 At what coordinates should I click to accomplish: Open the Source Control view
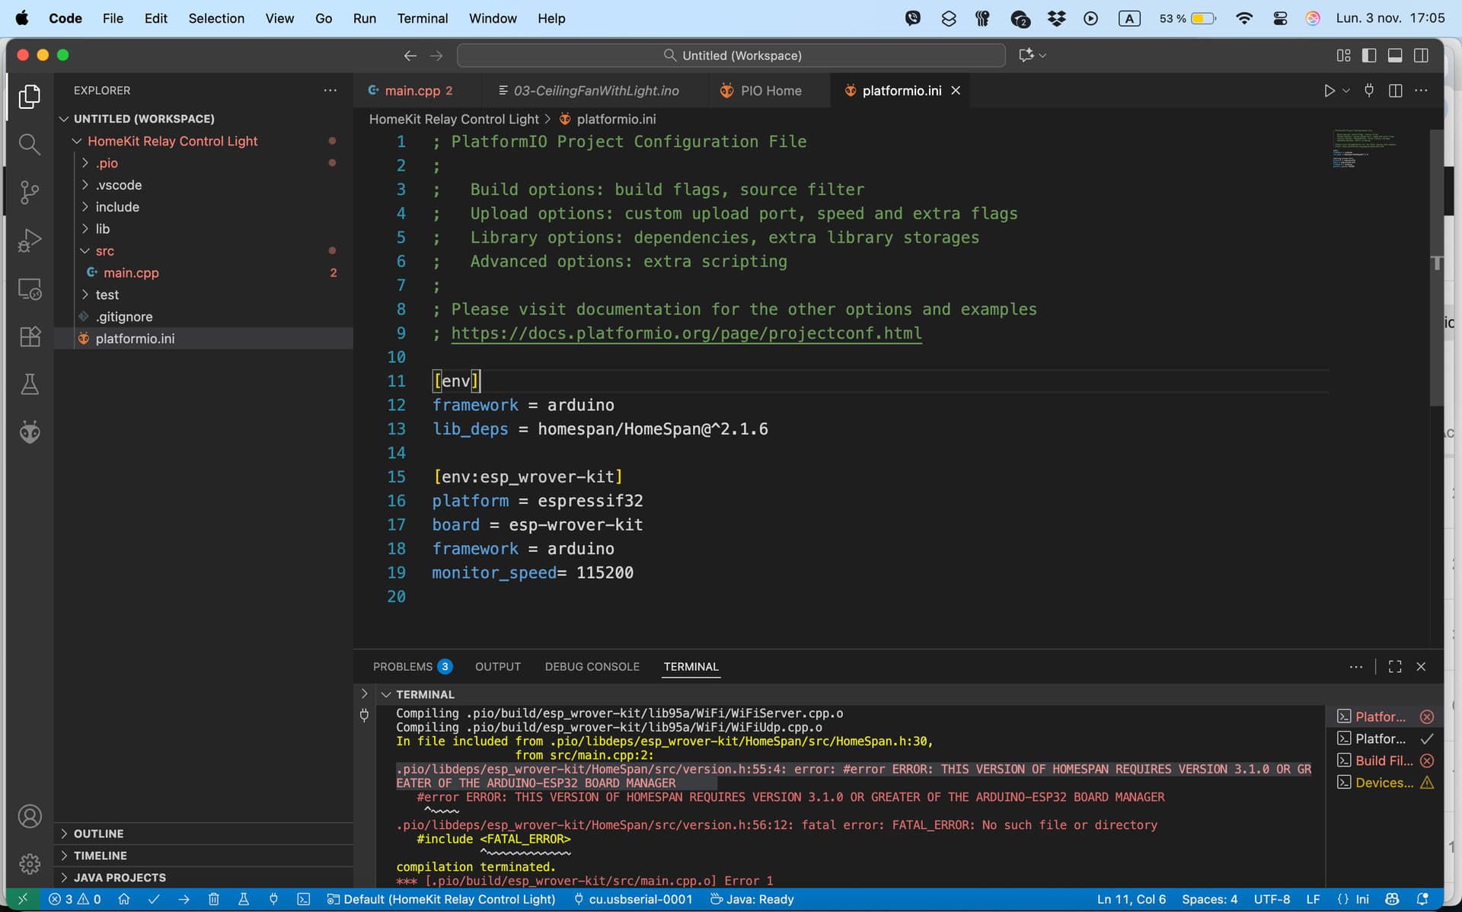click(30, 192)
